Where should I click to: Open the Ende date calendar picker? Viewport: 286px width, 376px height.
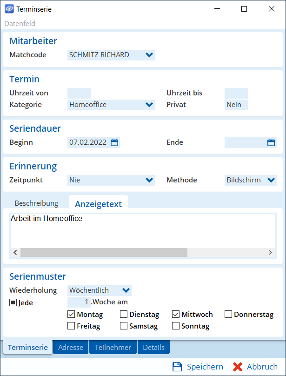tap(271, 142)
